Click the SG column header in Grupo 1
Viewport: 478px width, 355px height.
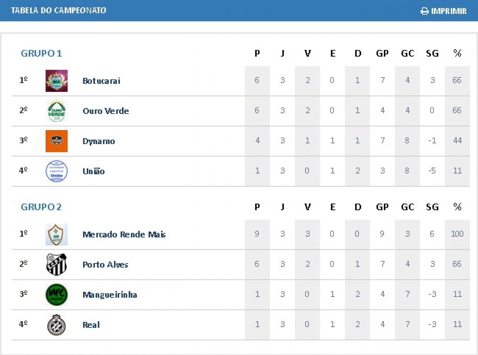pyautogui.click(x=432, y=53)
